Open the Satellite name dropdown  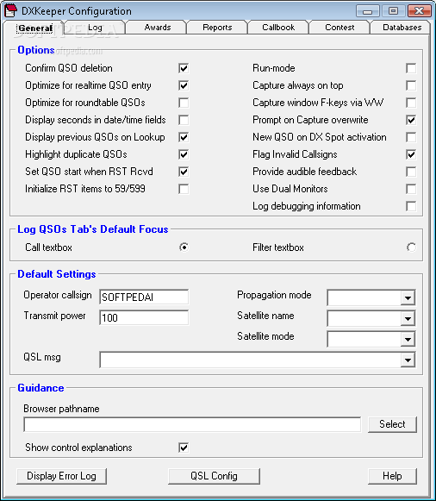click(408, 318)
